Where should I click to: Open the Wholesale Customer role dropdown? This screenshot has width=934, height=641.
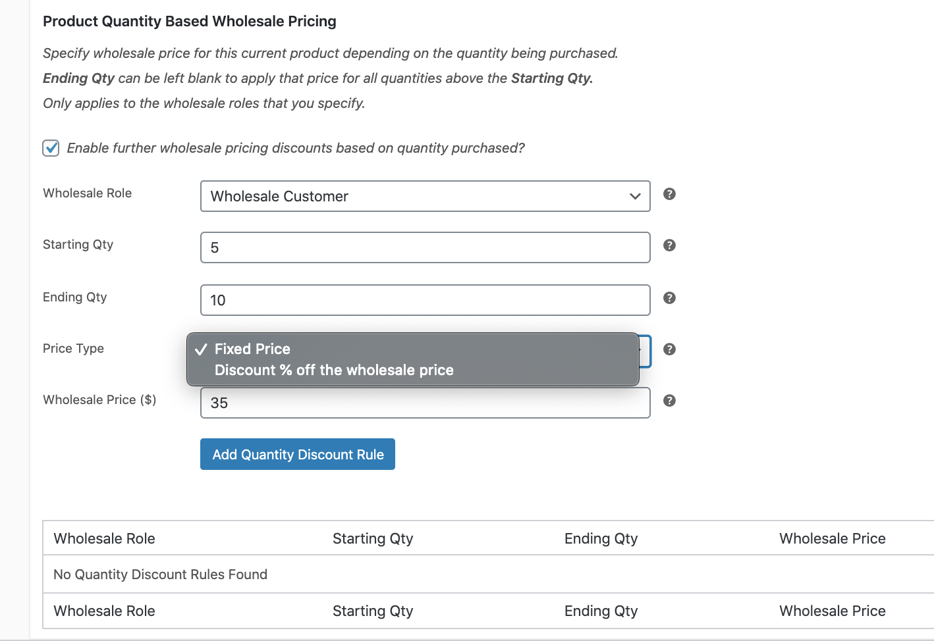425,196
